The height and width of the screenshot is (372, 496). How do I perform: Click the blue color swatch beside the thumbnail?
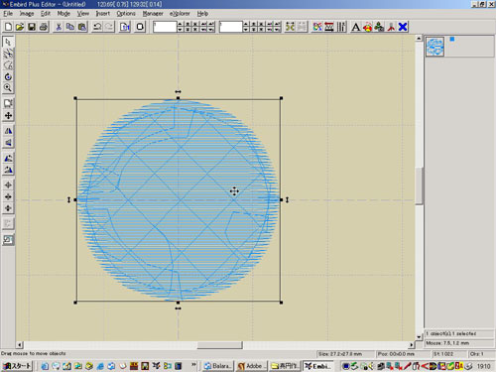coord(452,39)
